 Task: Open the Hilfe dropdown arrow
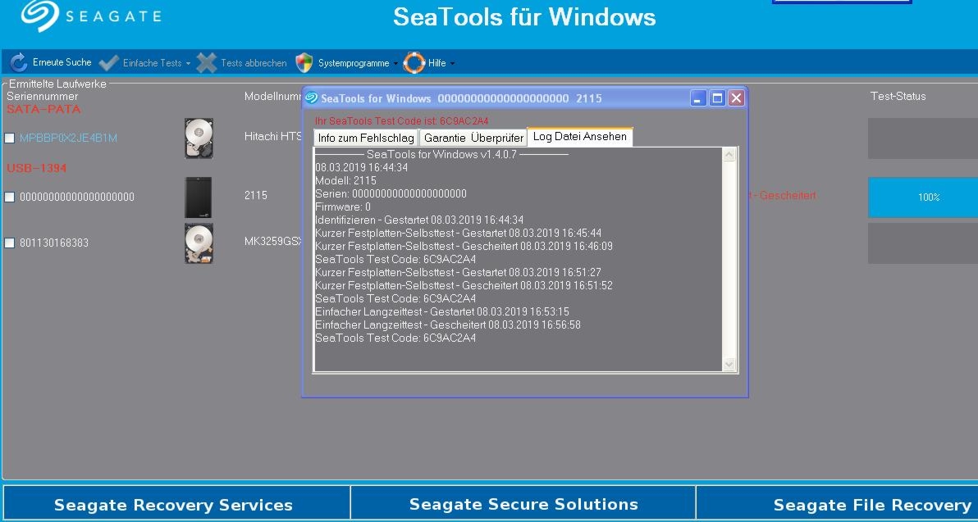click(452, 64)
